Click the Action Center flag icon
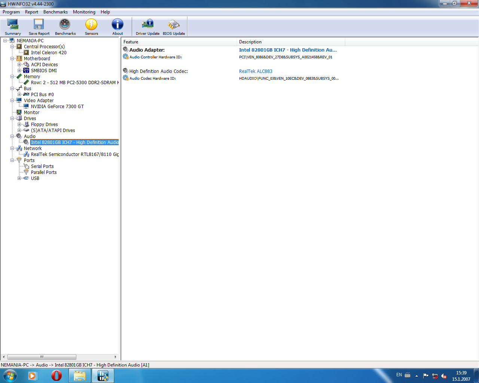This screenshot has height=383, width=479. [426, 376]
